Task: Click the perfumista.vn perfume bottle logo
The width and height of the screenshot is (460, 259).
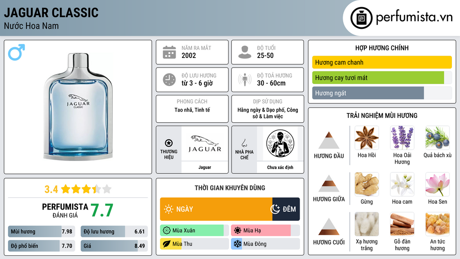Action: point(361,18)
